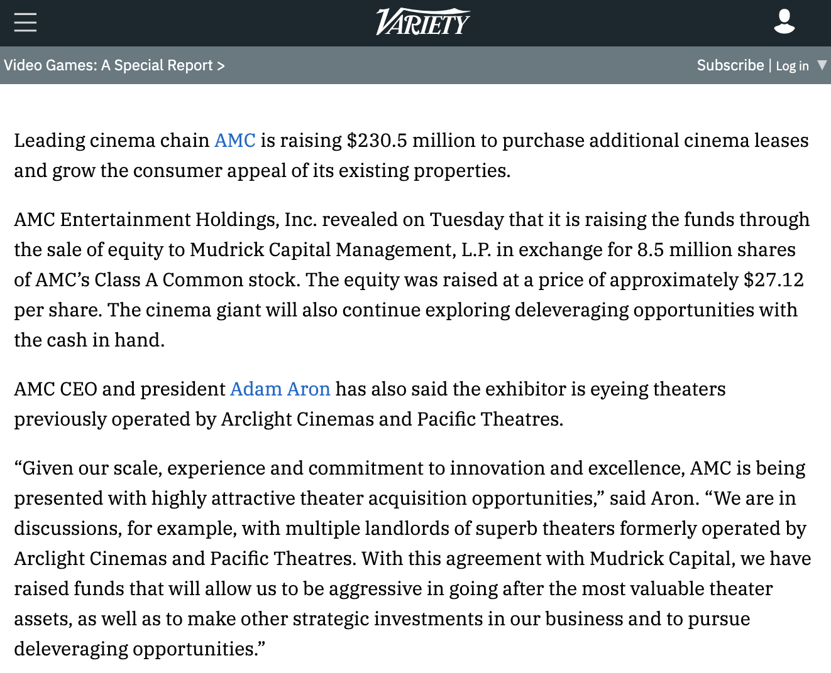The width and height of the screenshot is (831, 673).
Task: Click 'the cash in hand.' sentence ending
Action: point(89,340)
